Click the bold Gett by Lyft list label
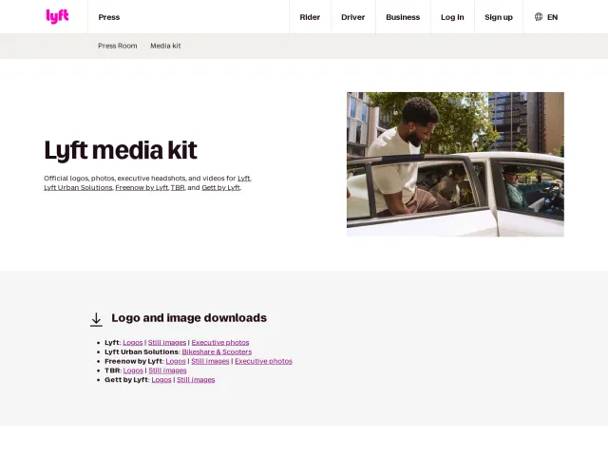 [126, 380]
